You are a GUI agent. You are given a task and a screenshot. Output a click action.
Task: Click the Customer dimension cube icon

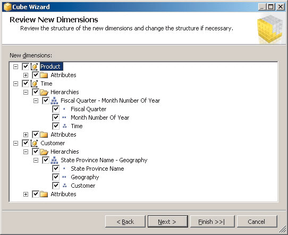point(35,143)
